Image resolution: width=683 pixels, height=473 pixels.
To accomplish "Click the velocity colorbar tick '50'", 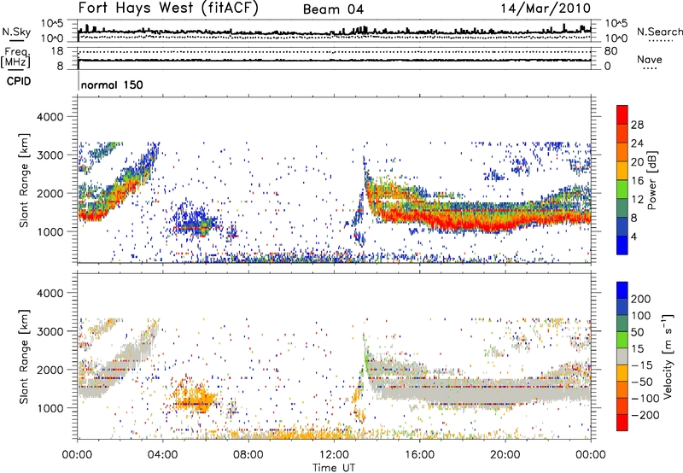I will (637, 332).
